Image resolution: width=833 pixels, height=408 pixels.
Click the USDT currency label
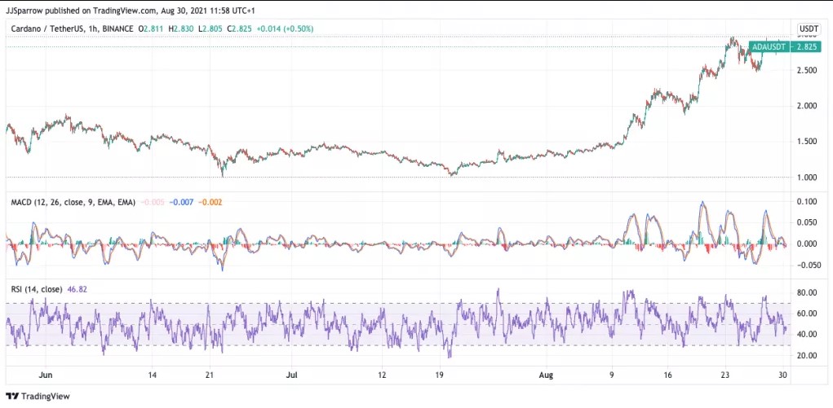point(809,29)
